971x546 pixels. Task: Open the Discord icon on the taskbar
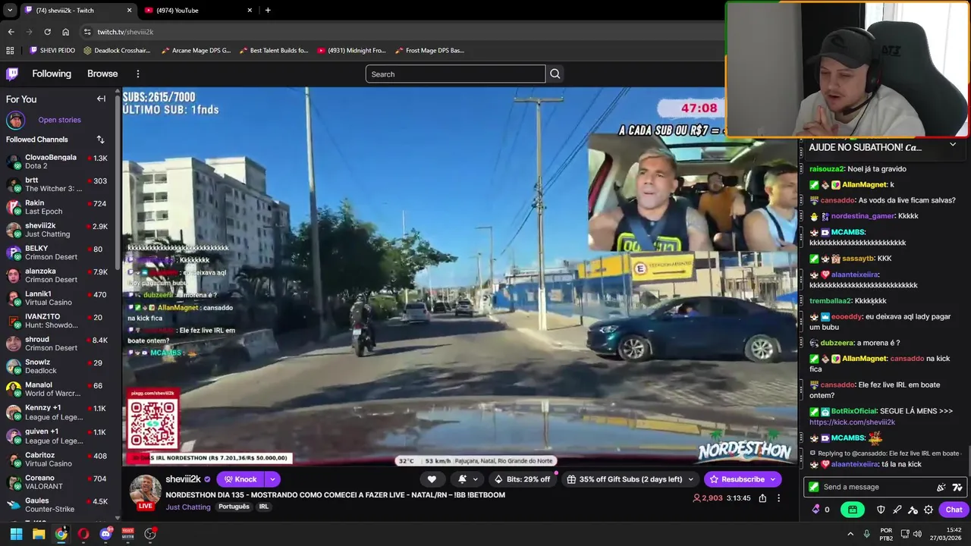coord(106,534)
